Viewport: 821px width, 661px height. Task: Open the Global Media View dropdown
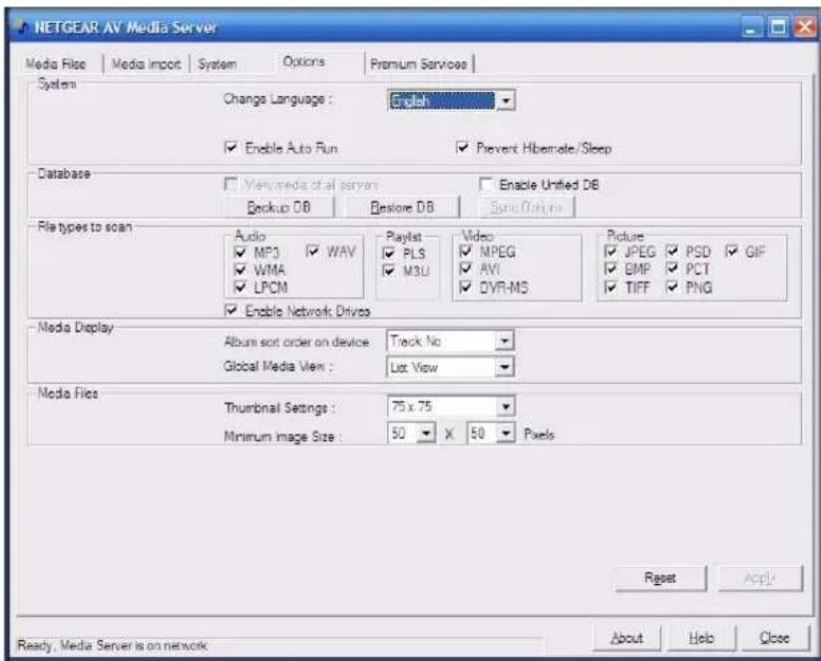(504, 366)
